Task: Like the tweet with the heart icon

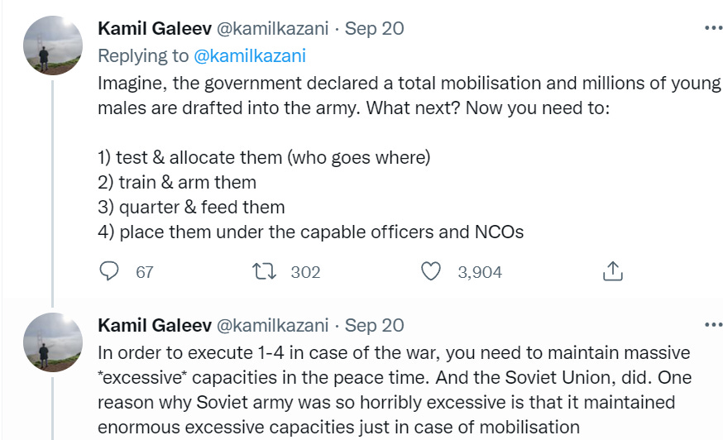Action: tap(431, 271)
